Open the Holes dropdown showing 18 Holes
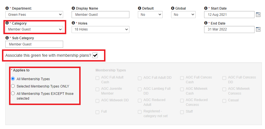Image resolution: width=265 pixels, height=129 pixels. 100,29
